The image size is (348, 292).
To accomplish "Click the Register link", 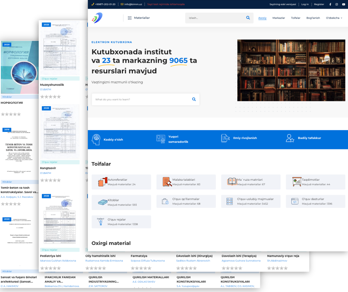I will coord(319,4).
